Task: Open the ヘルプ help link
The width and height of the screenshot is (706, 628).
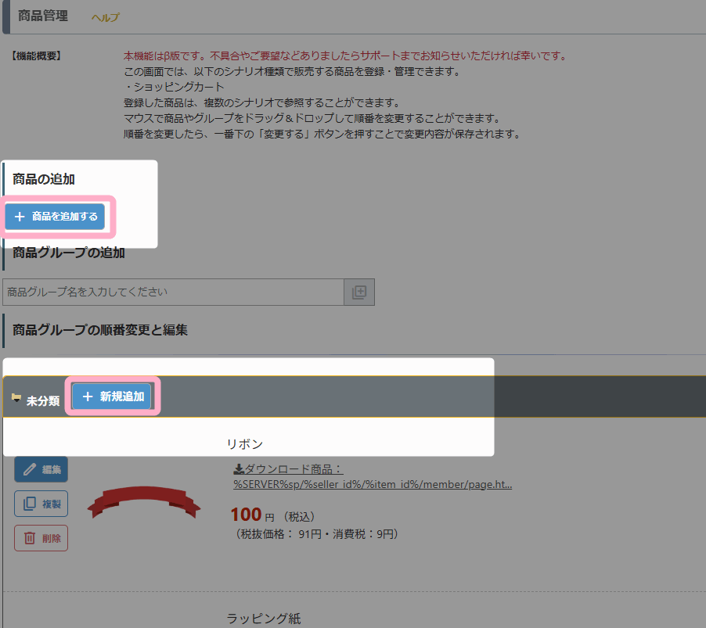Action: (106, 17)
